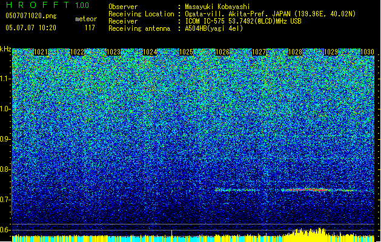
Task: Click the A504HB(yagi 4el) antenna text
Action: coord(214,28)
